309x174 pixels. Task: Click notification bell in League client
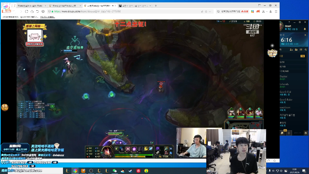305,29
